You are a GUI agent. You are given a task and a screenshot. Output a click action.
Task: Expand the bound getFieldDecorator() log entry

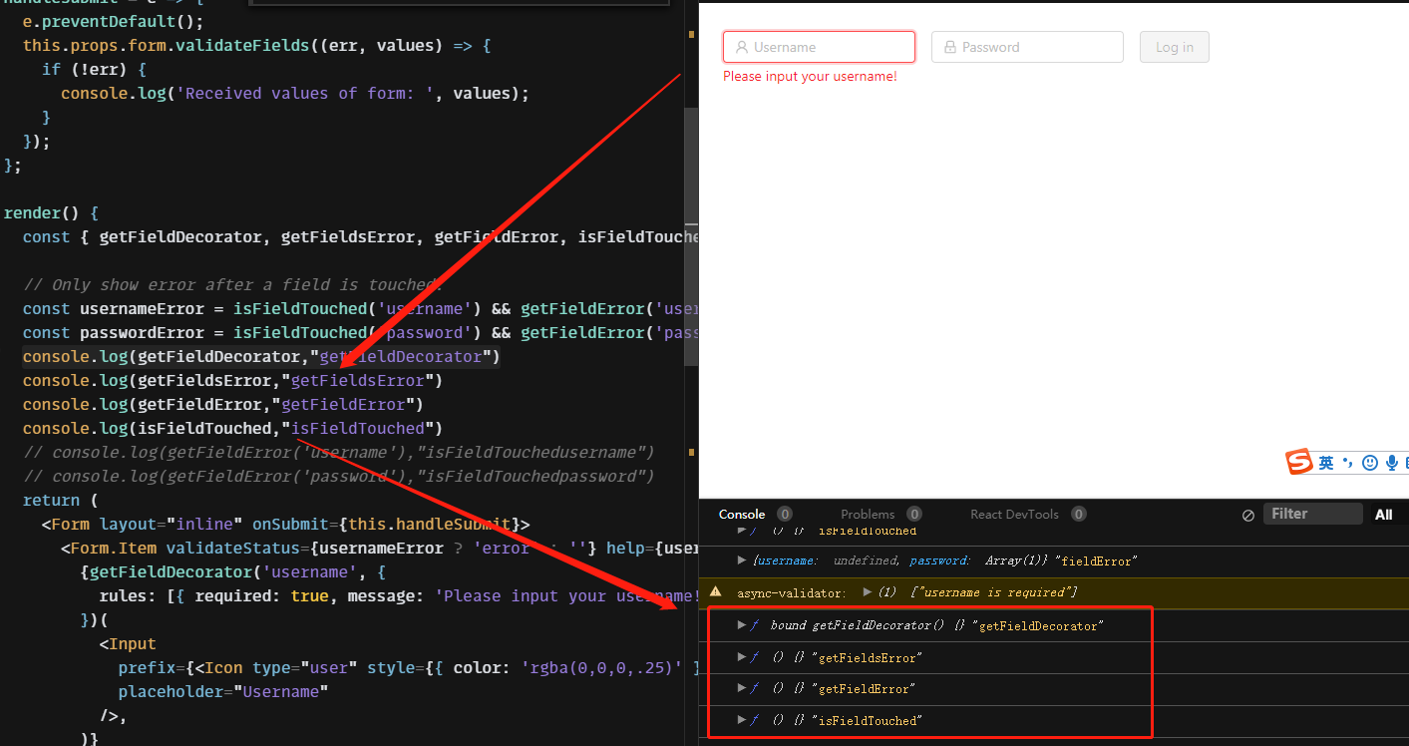(x=741, y=625)
